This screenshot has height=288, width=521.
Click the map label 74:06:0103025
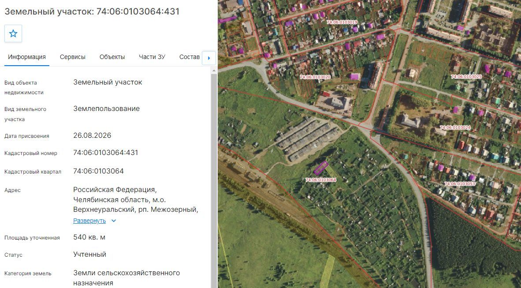point(466,77)
